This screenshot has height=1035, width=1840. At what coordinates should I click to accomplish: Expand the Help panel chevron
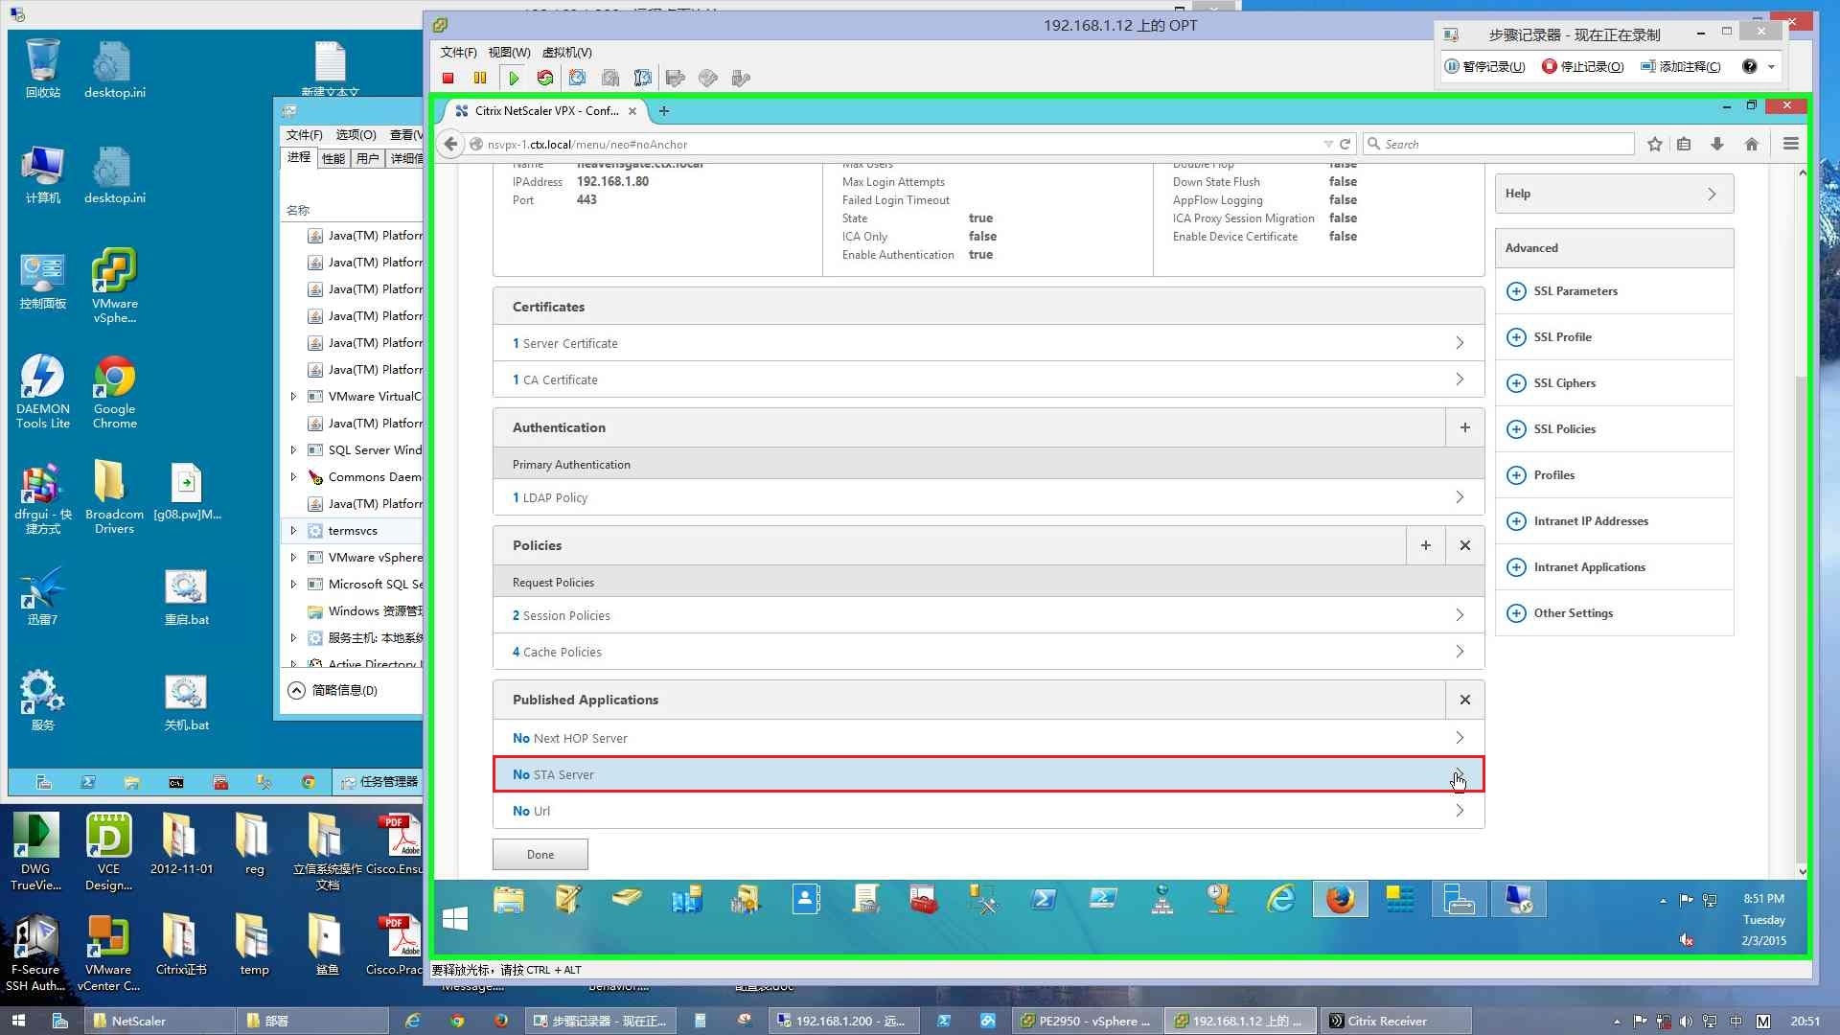[x=1712, y=194]
